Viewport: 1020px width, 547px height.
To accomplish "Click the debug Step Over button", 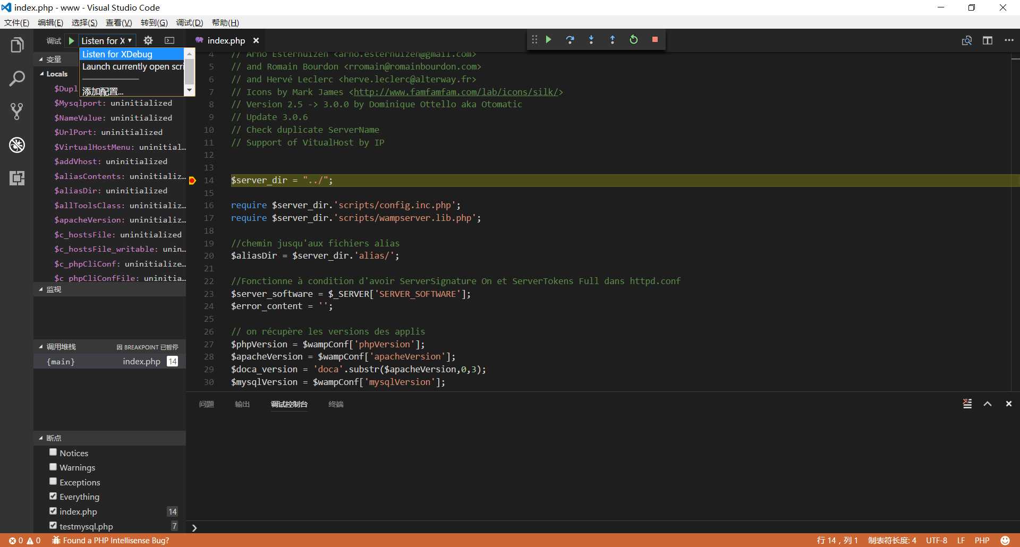I will pyautogui.click(x=570, y=40).
